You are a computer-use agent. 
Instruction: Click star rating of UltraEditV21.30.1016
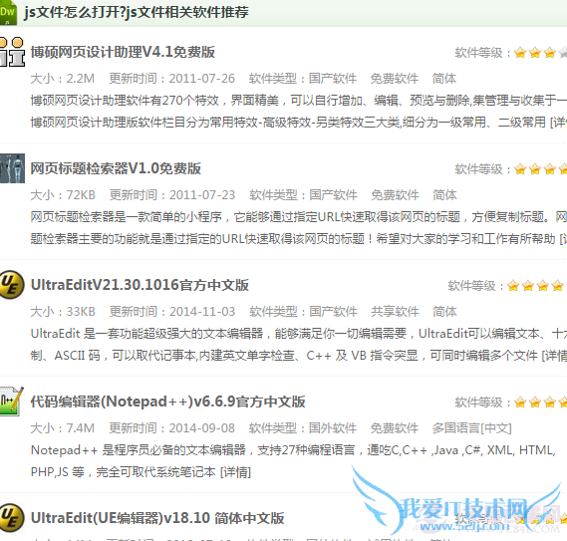click(537, 286)
